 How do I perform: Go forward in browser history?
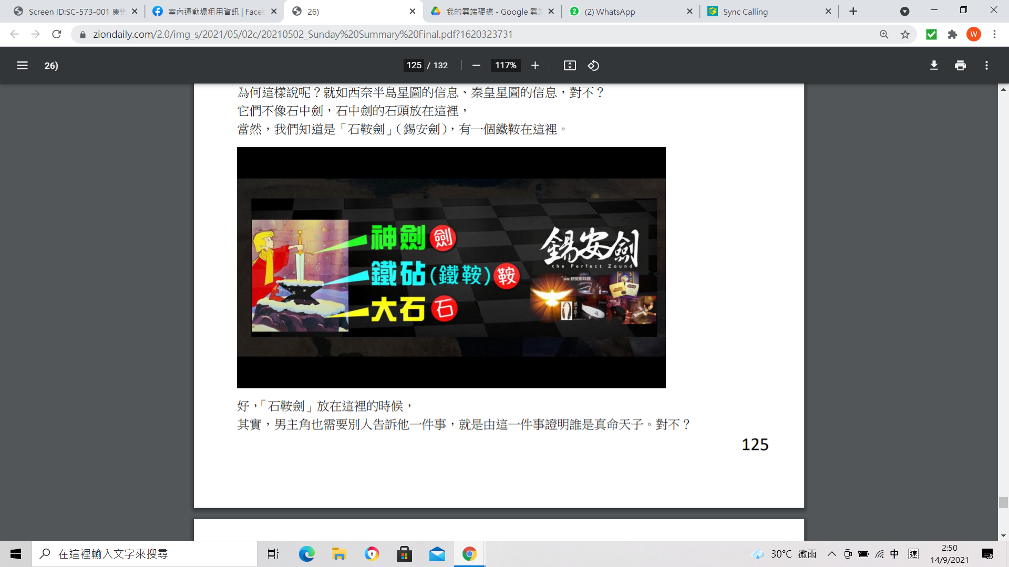coord(35,34)
